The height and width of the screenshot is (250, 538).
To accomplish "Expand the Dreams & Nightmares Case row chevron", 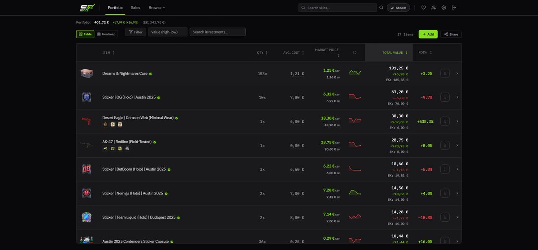I will [457, 73].
